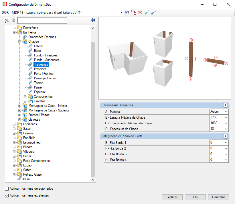Screen dimensions: 235x204
Task: Open the A - Material dropdown
Action: 226,112
